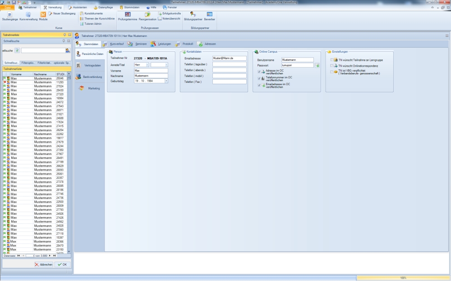Click the generate password icon beside Passwort
This screenshot has height=281, width=451.
317,65
